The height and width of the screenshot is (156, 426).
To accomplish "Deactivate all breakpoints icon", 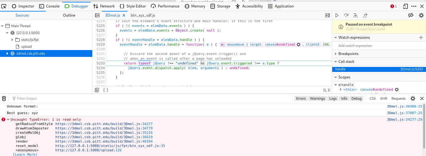I will click(411, 15).
